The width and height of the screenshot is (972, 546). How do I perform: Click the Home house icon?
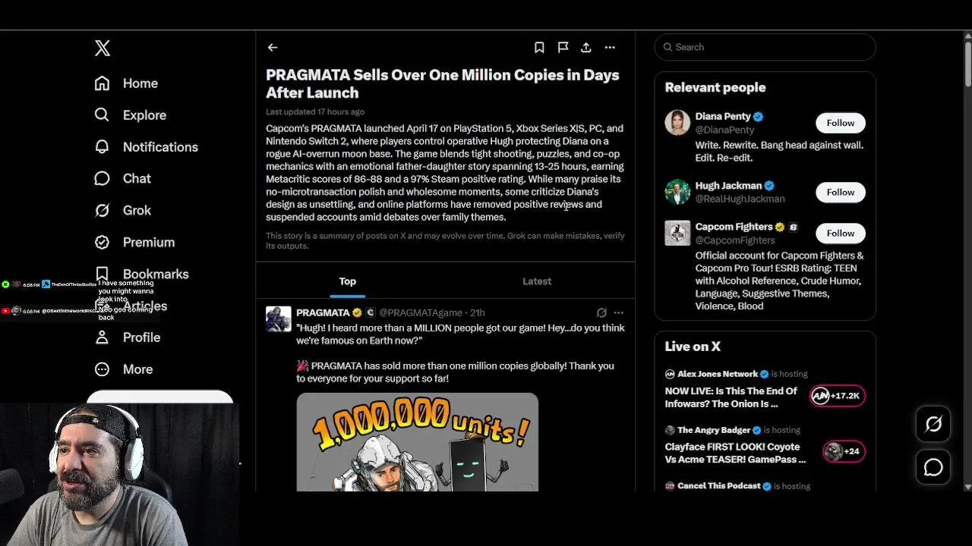click(x=102, y=83)
